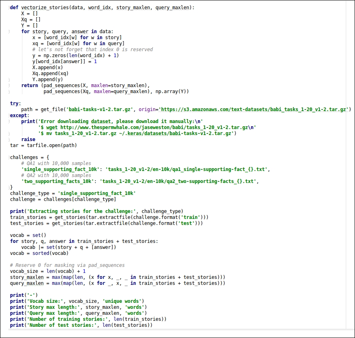Click the line 'Y.append(y)'
Viewport: 355px width, 338px height.
tap(48, 80)
